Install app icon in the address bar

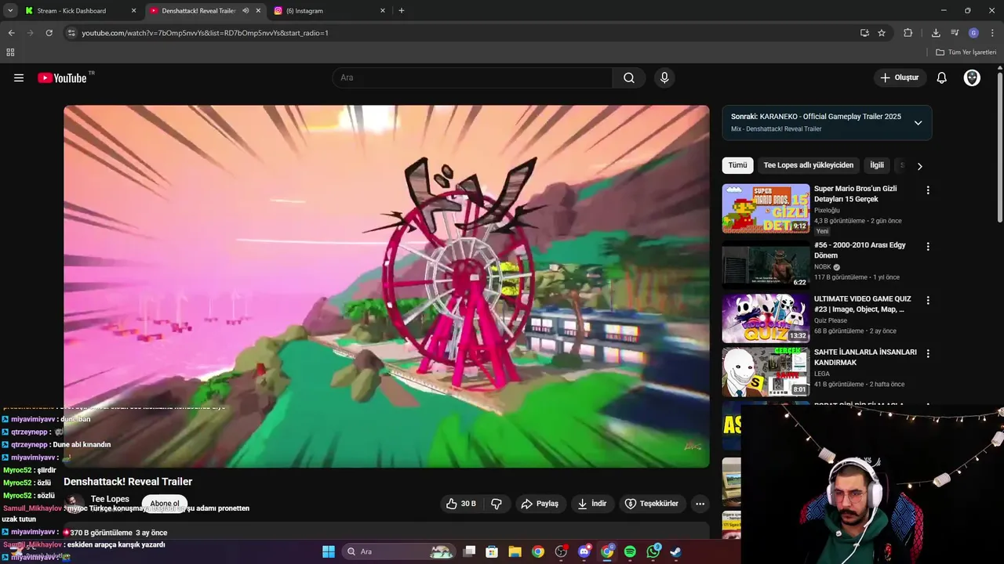pyautogui.click(x=864, y=33)
